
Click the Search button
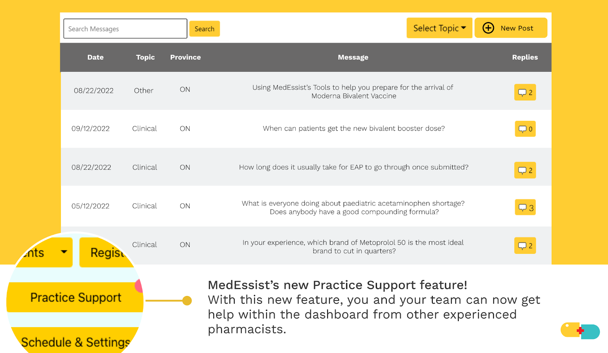click(204, 29)
